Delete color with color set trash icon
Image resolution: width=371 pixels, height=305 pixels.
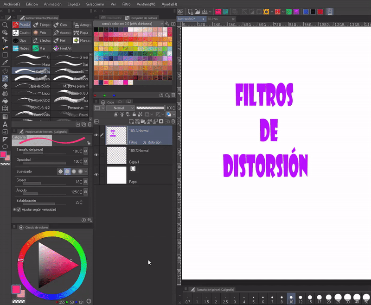click(173, 95)
